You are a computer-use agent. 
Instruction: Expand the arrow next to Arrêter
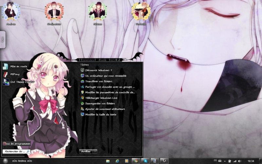(x=95, y=151)
